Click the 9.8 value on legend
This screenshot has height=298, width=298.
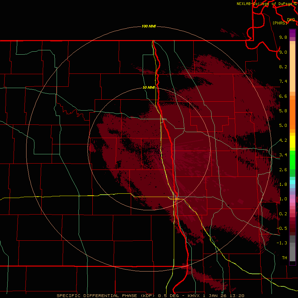click(x=283, y=37)
